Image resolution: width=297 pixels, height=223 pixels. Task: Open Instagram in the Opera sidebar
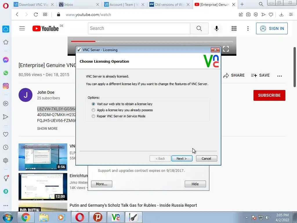point(6,86)
